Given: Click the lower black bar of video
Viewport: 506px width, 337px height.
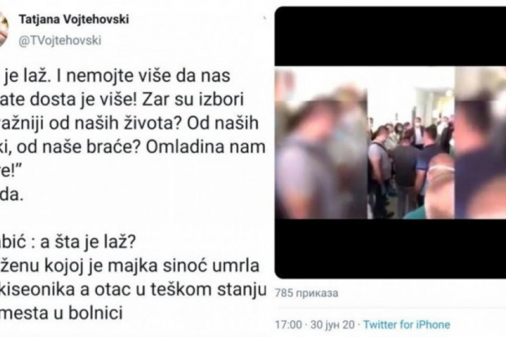Looking at the screenshot, I should 390,248.
